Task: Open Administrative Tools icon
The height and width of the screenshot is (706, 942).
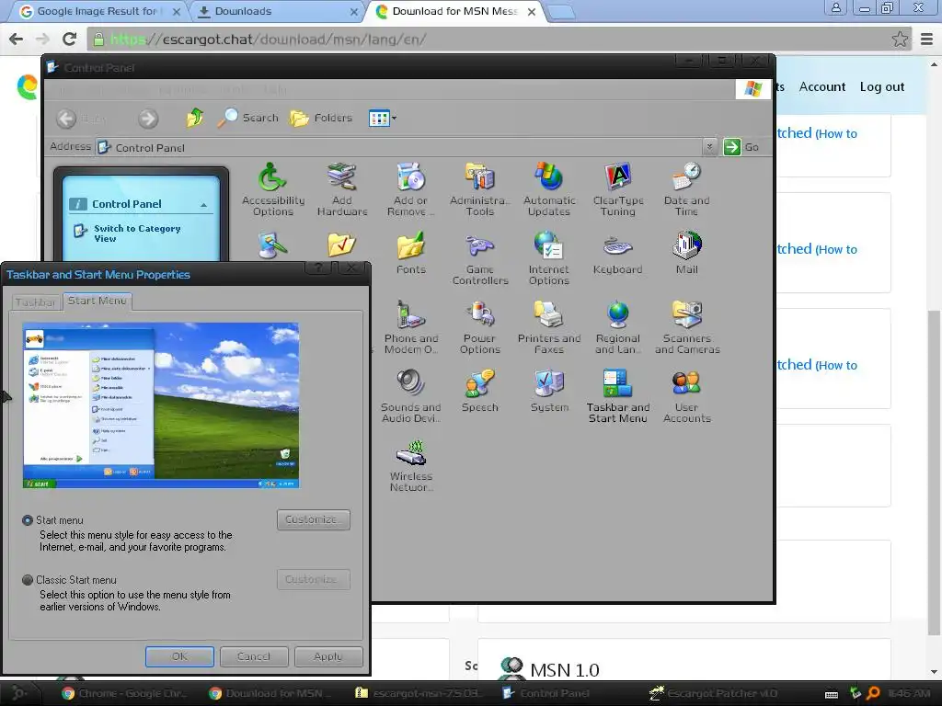Action: [479, 189]
